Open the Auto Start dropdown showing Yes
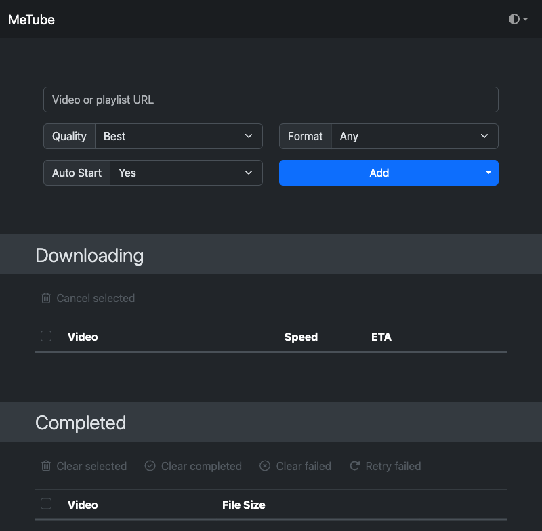Screen dimensions: 542x531 pyautogui.click(x=186, y=173)
